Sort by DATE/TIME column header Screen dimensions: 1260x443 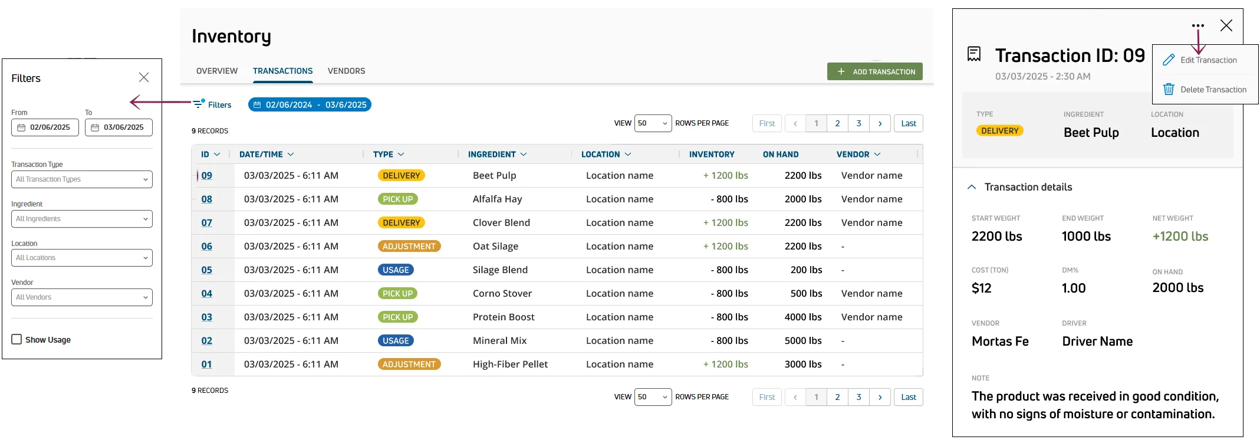coord(267,155)
